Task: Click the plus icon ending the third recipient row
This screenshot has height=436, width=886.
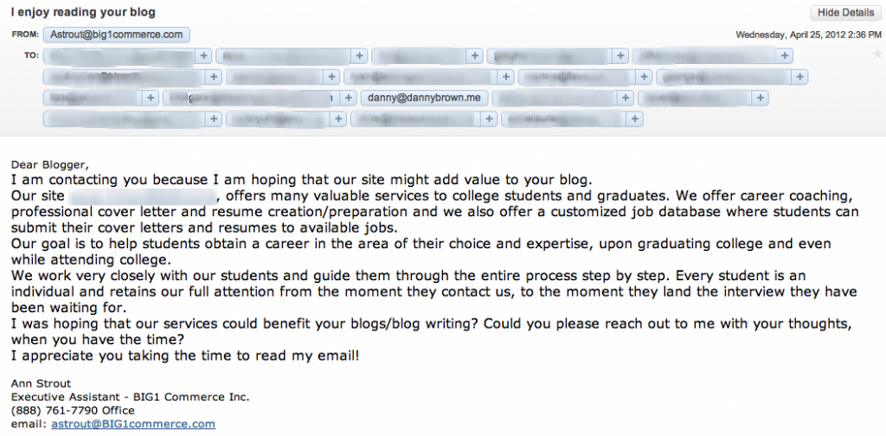Action: [x=760, y=98]
